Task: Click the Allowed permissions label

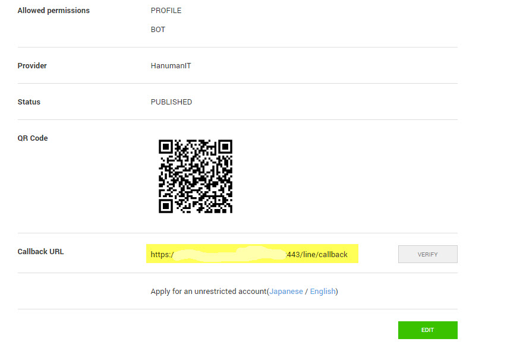Action: click(x=53, y=11)
